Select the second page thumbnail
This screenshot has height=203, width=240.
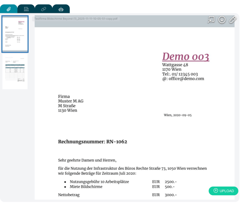pyautogui.click(x=15, y=72)
